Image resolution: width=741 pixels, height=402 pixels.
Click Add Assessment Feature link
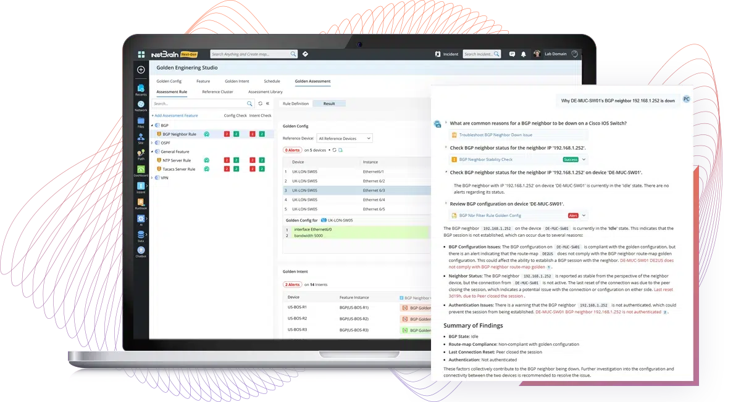[x=175, y=115]
